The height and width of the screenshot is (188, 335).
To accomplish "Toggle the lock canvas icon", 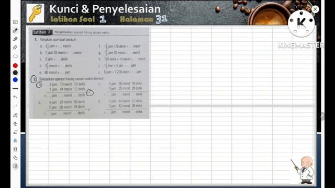I will pyautogui.click(x=15, y=166).
